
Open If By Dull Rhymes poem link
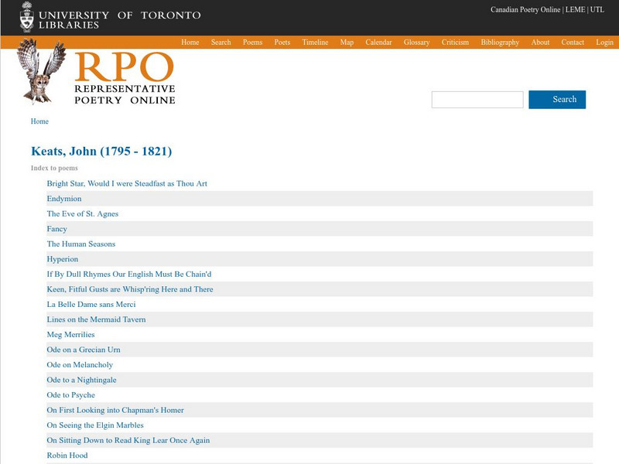(129, 274)
